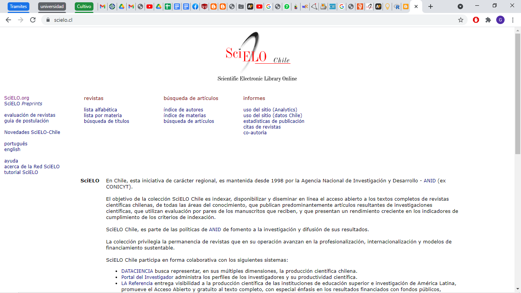Go back to the previous page
This screenshot has height=293, width=521.
point(8,20)
